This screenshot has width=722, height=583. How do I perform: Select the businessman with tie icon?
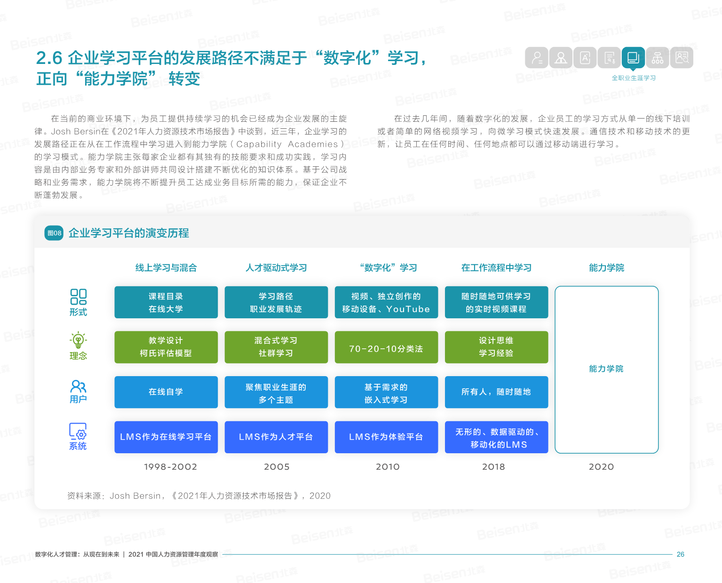tap(561, 58)
